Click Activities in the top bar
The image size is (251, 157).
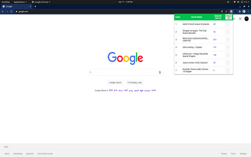click(5, 2)
